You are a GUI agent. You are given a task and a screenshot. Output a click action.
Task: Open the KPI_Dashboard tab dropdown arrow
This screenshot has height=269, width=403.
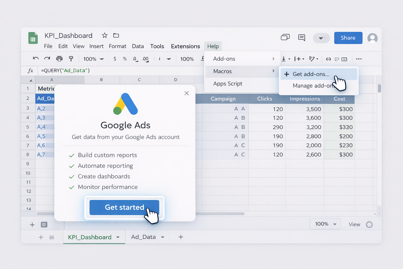pyautogui.click(x=118, y=237)
